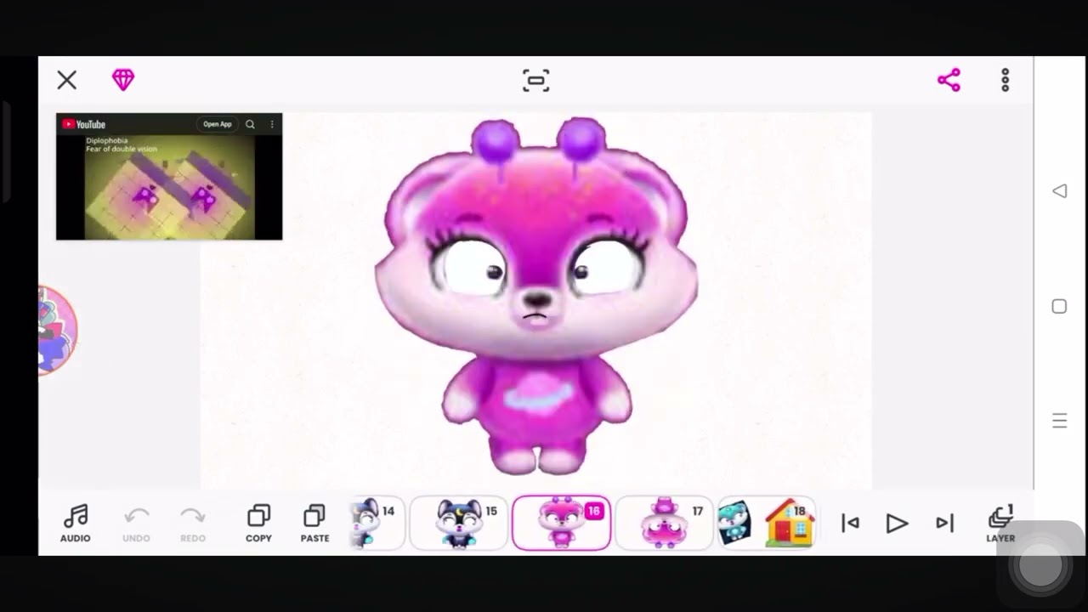This screenshot has width=1088, height=612.
Task: Click Open App in the YouTube overlay
Action: click(217, 124)
